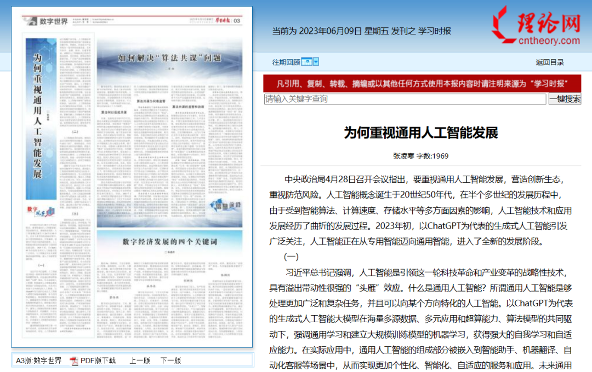Download the page via PDF版下载

click(98, 361)
